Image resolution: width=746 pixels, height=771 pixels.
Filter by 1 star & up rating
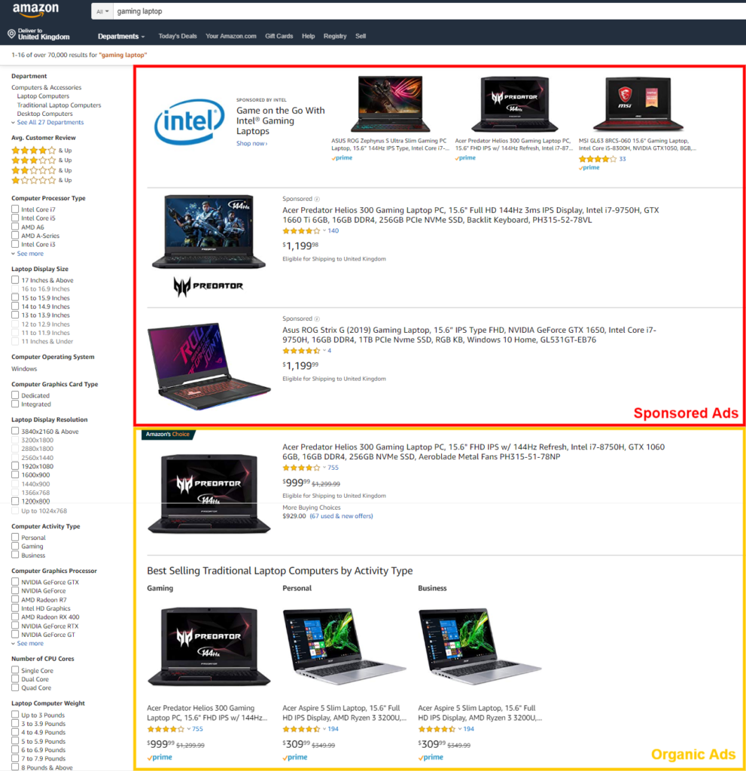tap(42, 181)
